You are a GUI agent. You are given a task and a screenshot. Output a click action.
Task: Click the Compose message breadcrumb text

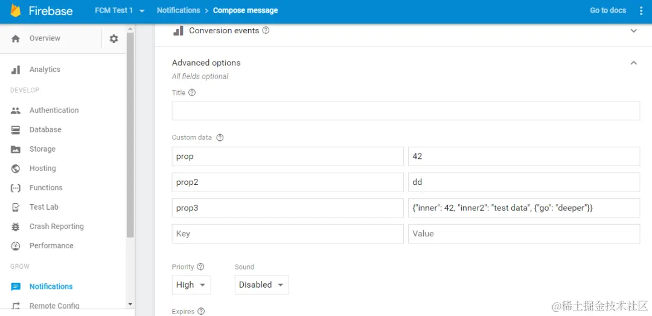pyautogui.click(x=245, y=10)
